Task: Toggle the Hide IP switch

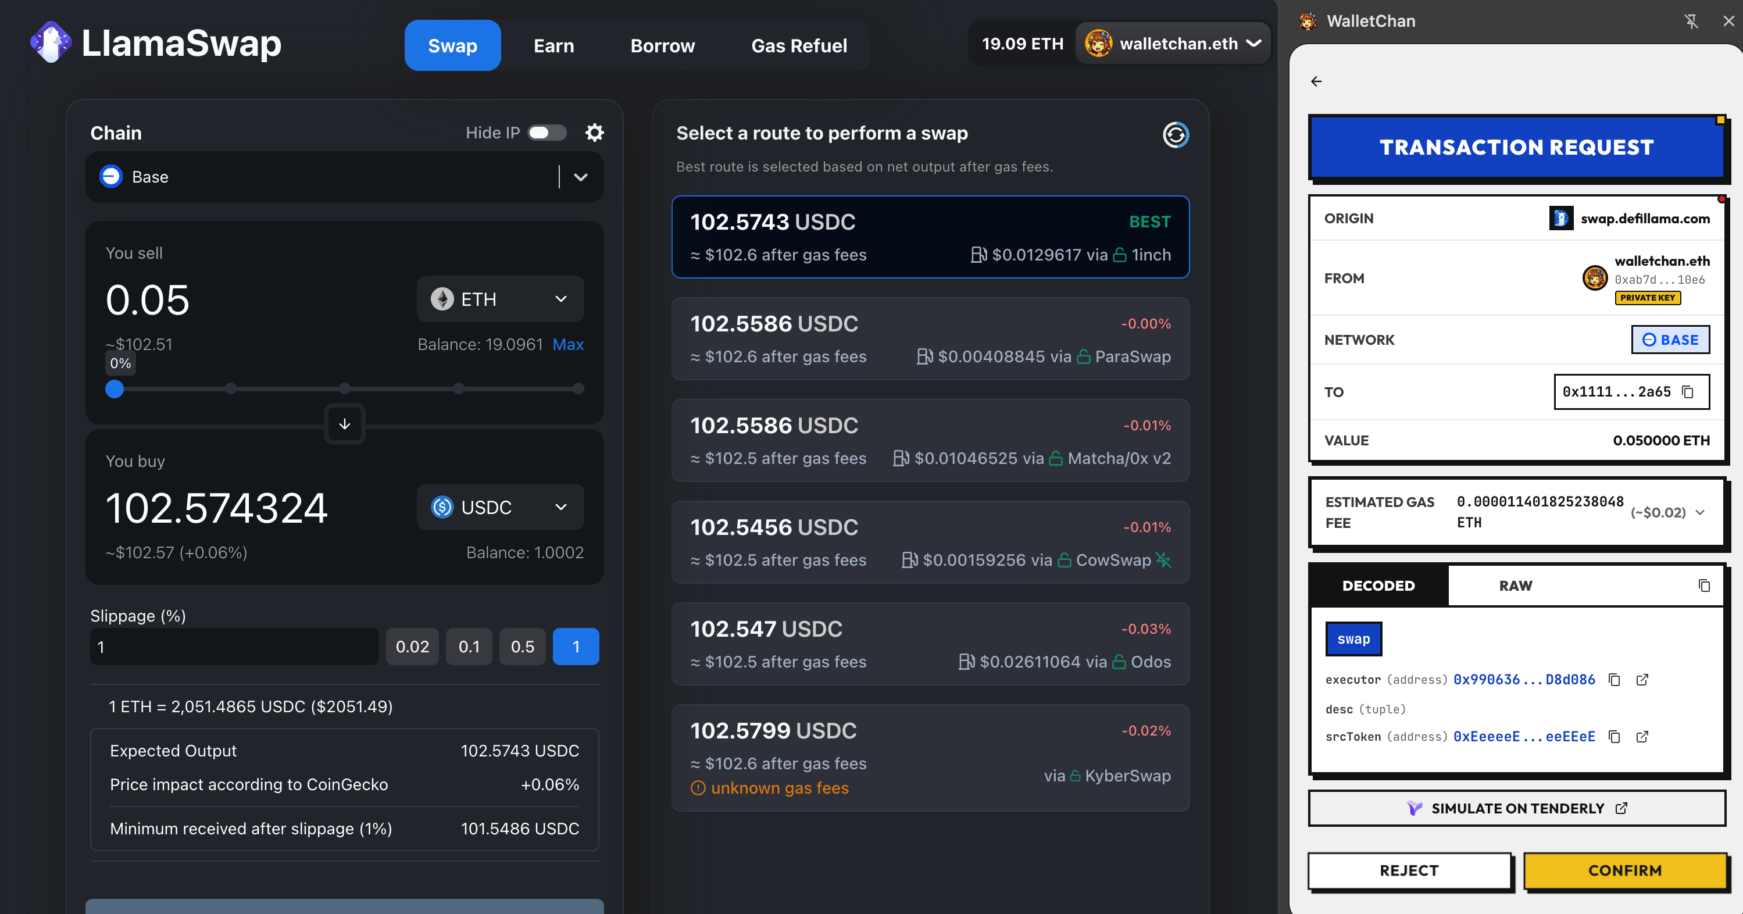Action: [x=547, y=133]
